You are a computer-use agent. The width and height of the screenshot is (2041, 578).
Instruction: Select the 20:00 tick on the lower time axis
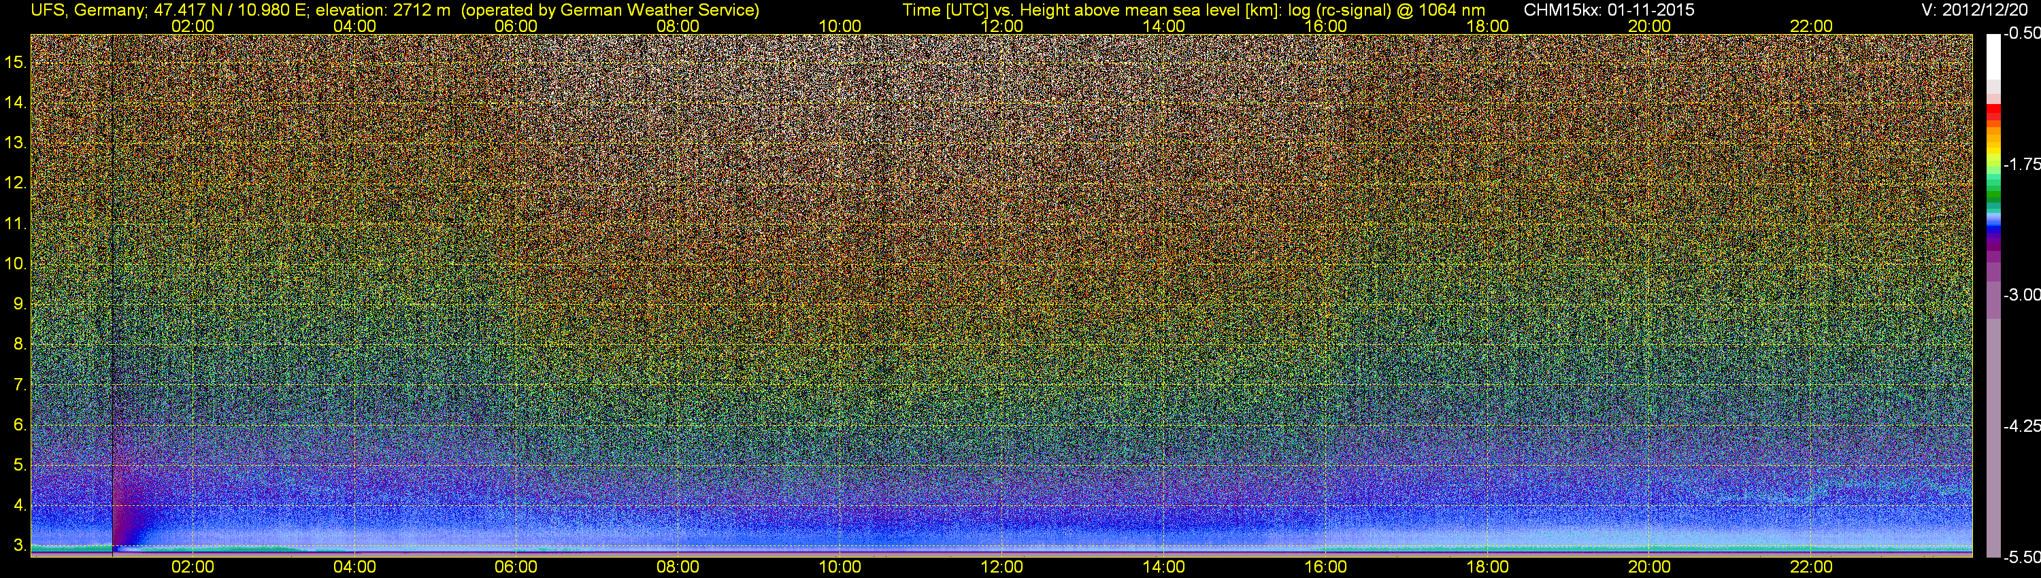pyautogui.click(x=1650, y=567)
